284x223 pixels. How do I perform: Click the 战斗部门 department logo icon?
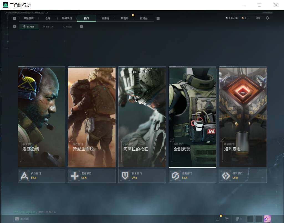click(x=24, y=176)
